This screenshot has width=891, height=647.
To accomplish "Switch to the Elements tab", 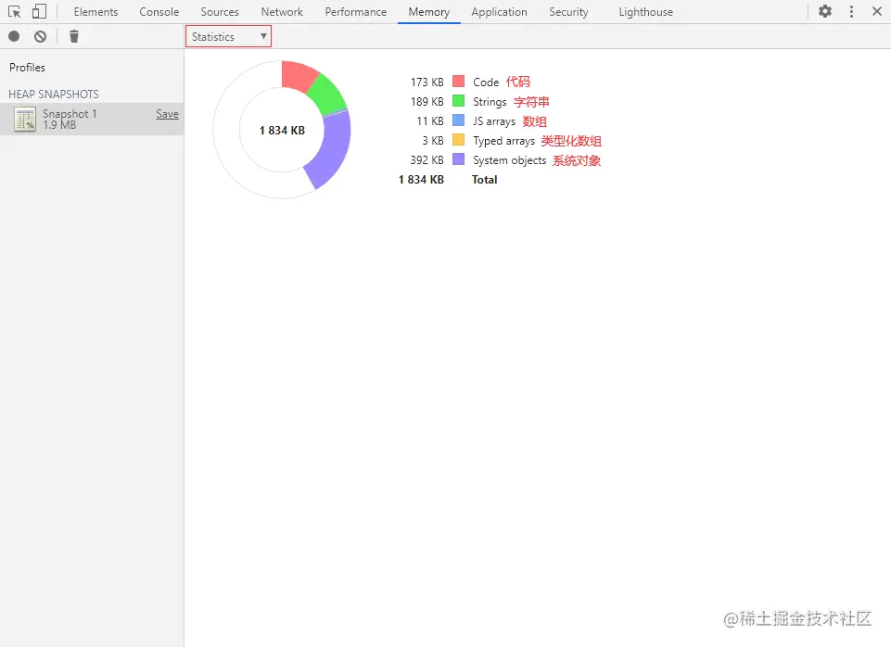I will click(95, 12).
